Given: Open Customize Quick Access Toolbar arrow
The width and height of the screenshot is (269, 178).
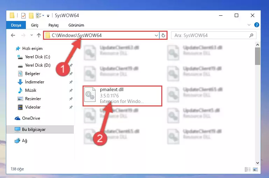Looking at the screenshot, I should click(x=48, y=16).
